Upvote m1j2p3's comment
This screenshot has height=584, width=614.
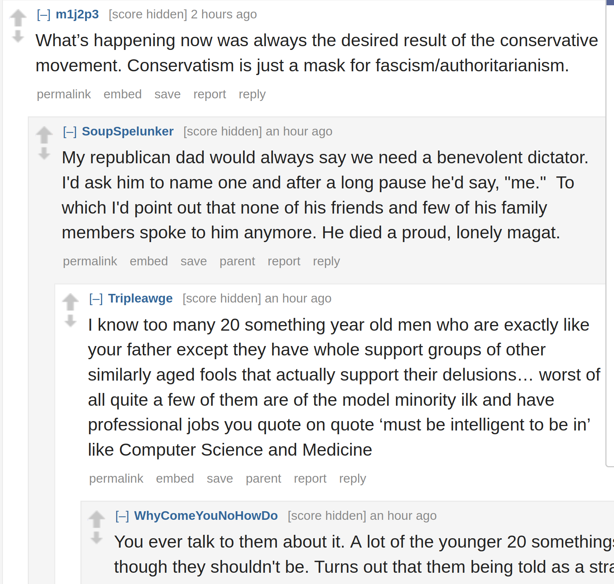pyautogui.click(x=18, y=18)
